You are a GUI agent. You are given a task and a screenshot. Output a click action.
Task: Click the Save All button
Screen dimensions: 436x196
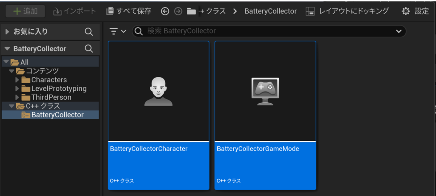point(129,11)
